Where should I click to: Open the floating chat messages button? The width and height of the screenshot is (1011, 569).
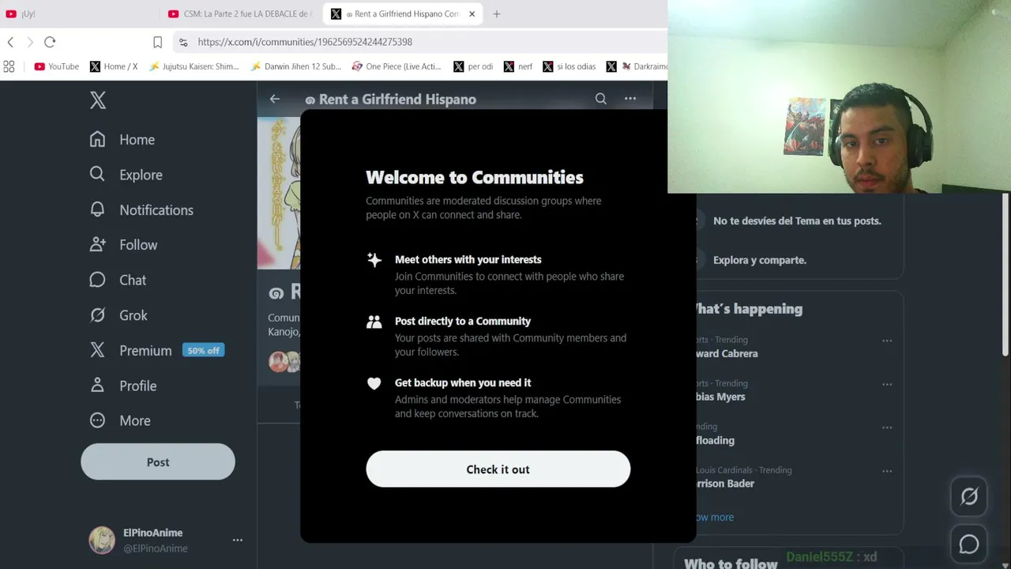coord(969,544)
